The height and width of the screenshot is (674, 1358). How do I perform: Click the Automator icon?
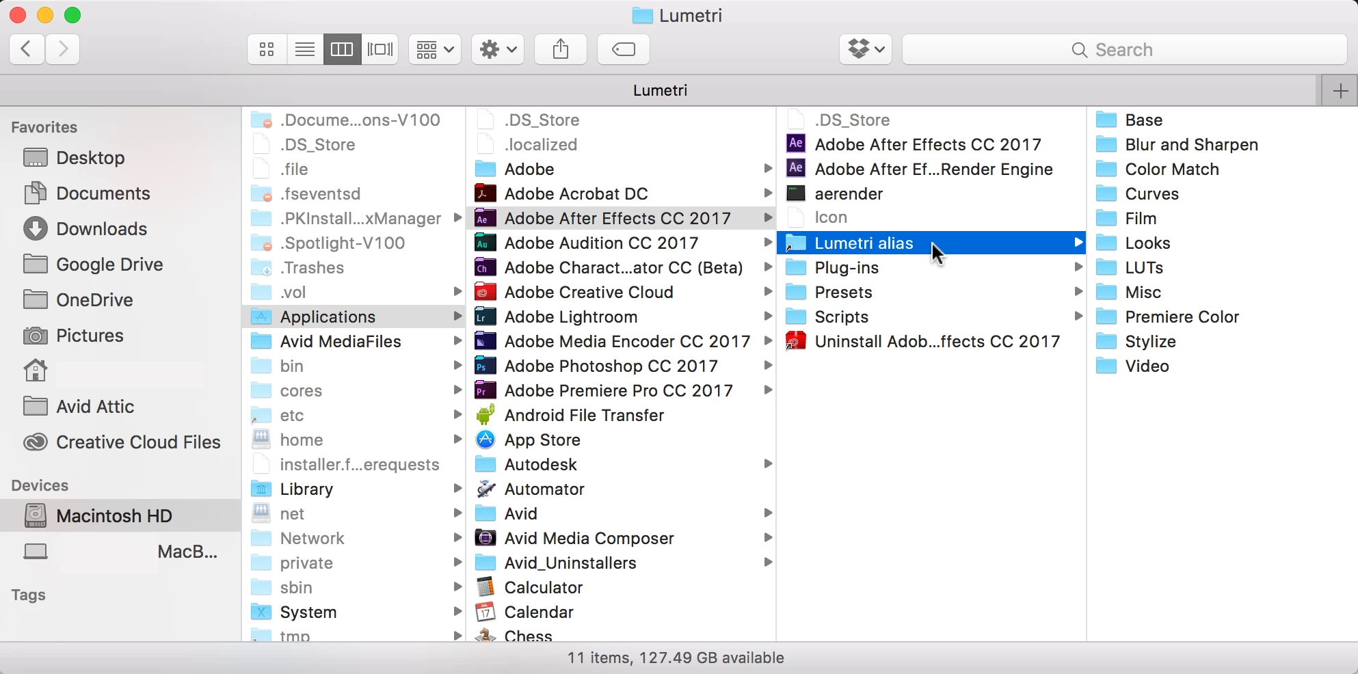click(x=485, y=489)
